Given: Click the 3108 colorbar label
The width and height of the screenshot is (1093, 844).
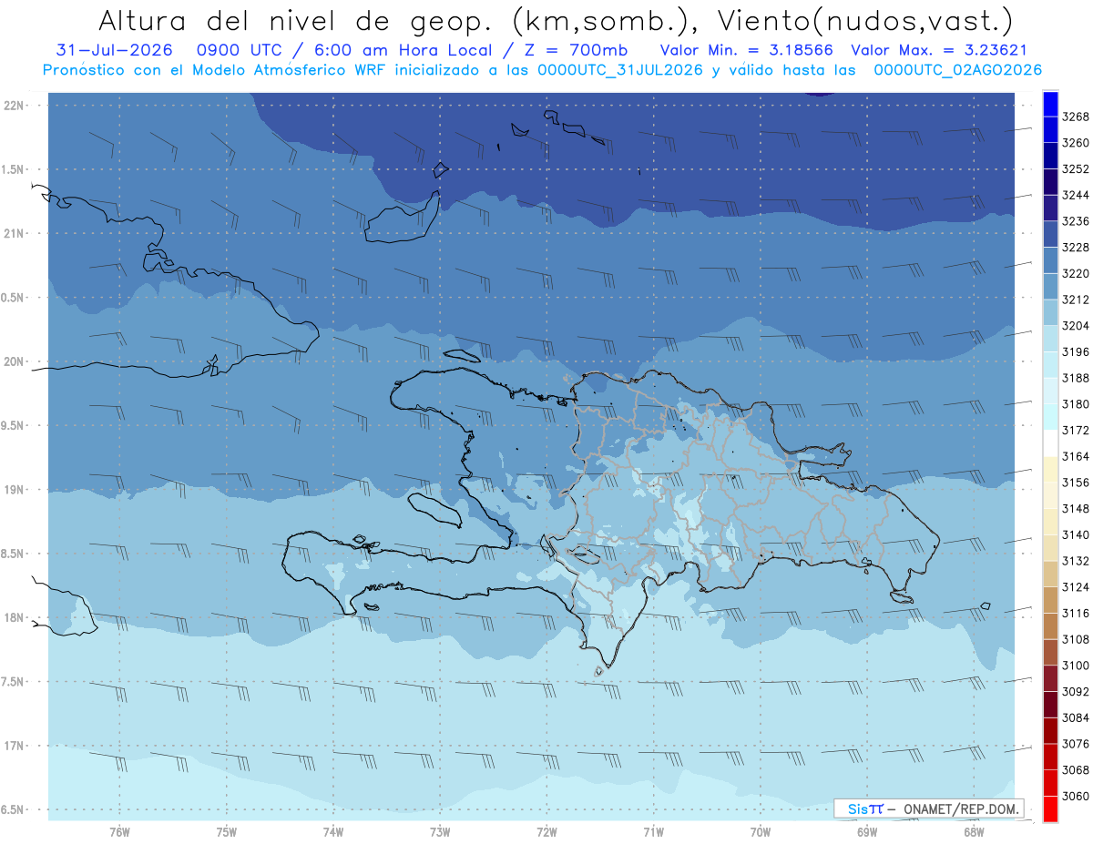Looking at the screenshot, I should [1076, 639].
